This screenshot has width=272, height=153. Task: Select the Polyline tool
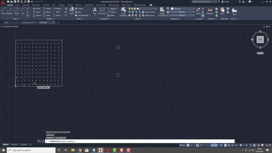click(x=9, y=11)
